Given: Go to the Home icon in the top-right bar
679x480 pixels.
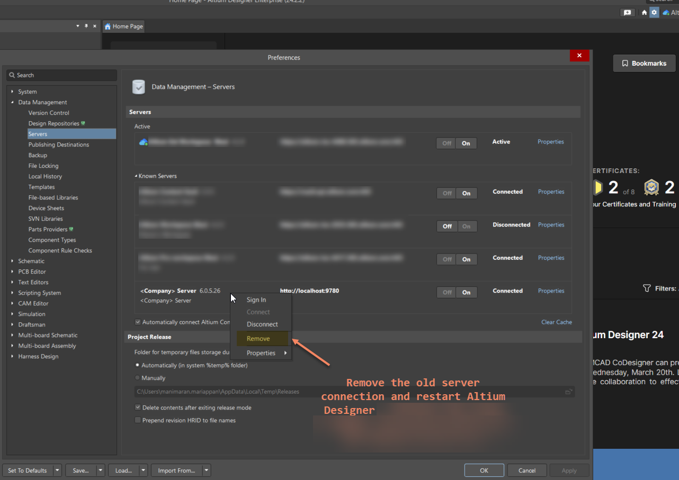Looking at the screenshot, I should coord(644,13).
